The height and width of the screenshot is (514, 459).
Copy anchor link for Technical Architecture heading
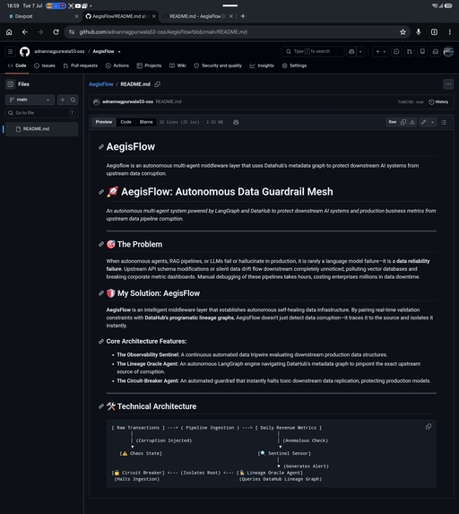coord(101,406)
